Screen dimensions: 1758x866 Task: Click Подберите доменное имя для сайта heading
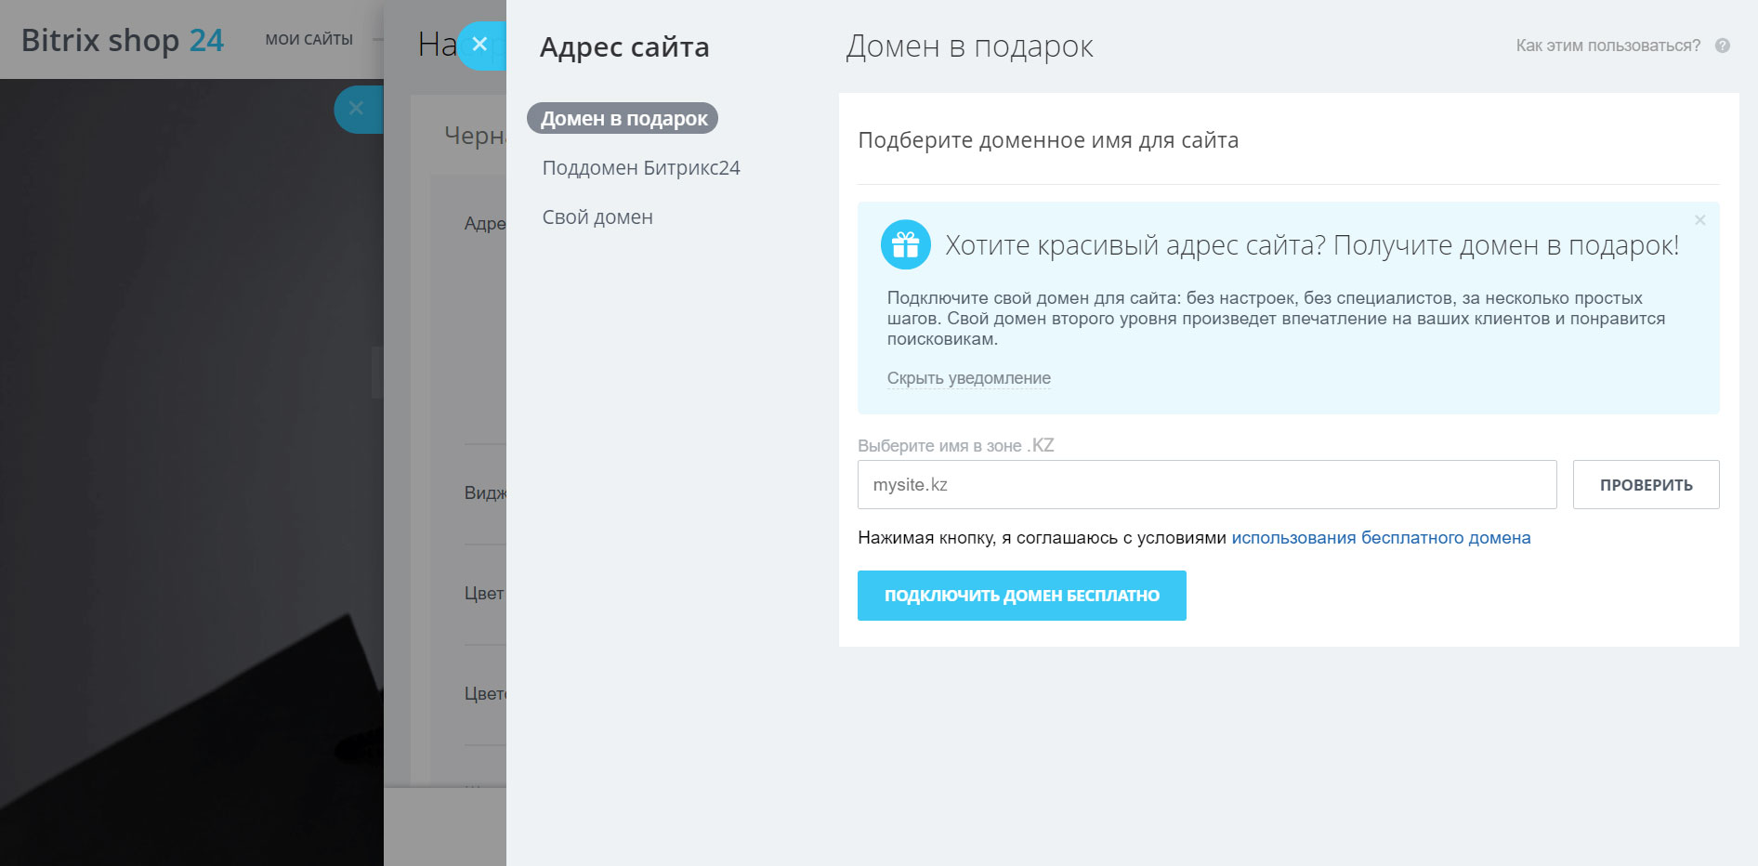(x=1047, y=140)
